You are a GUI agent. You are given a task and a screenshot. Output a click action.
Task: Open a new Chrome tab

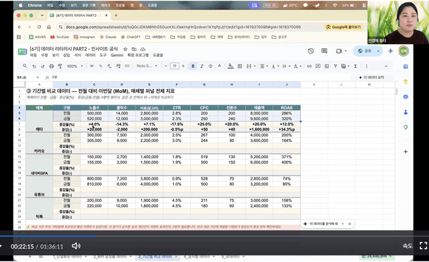tap(116, 15)
